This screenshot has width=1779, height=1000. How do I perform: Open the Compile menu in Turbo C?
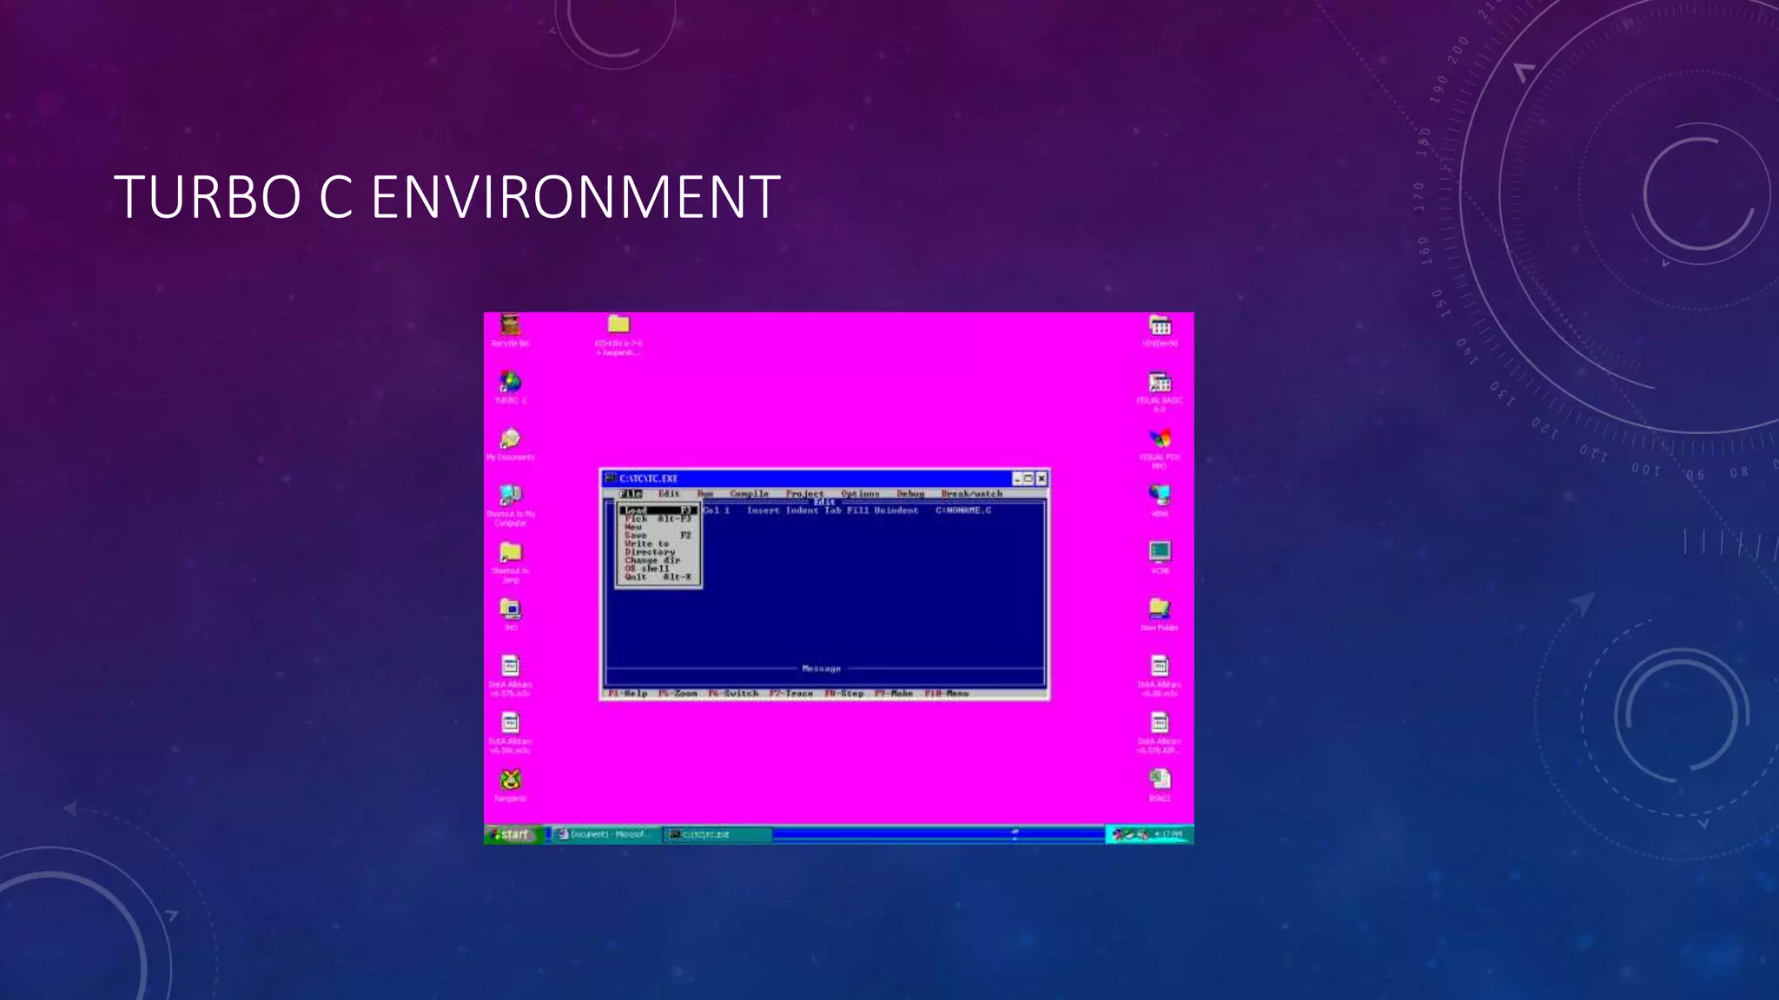click(749, 494)
